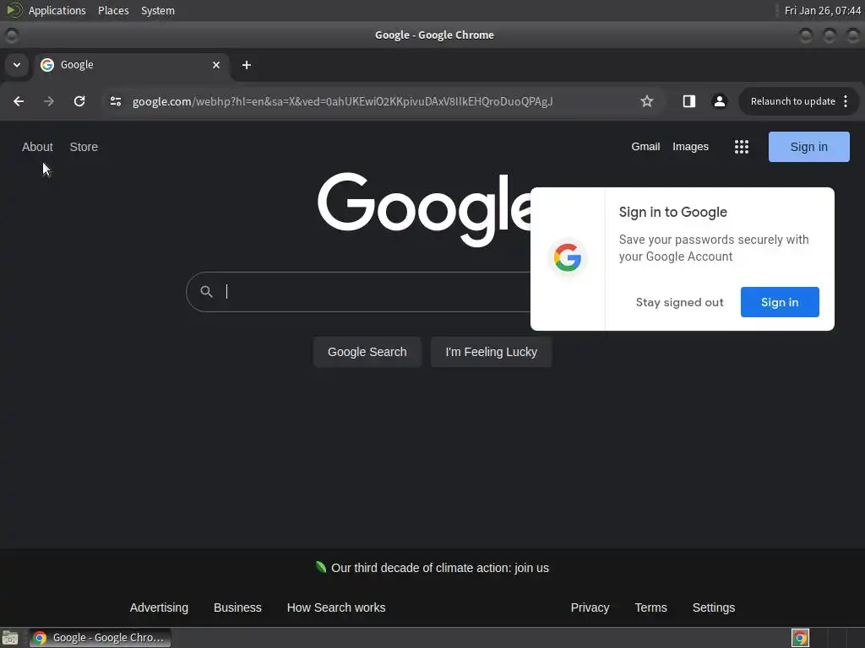This screenshot has width=865, height=648.
Task: Open the Chrome three-dot menu
Action: [846, 101]
